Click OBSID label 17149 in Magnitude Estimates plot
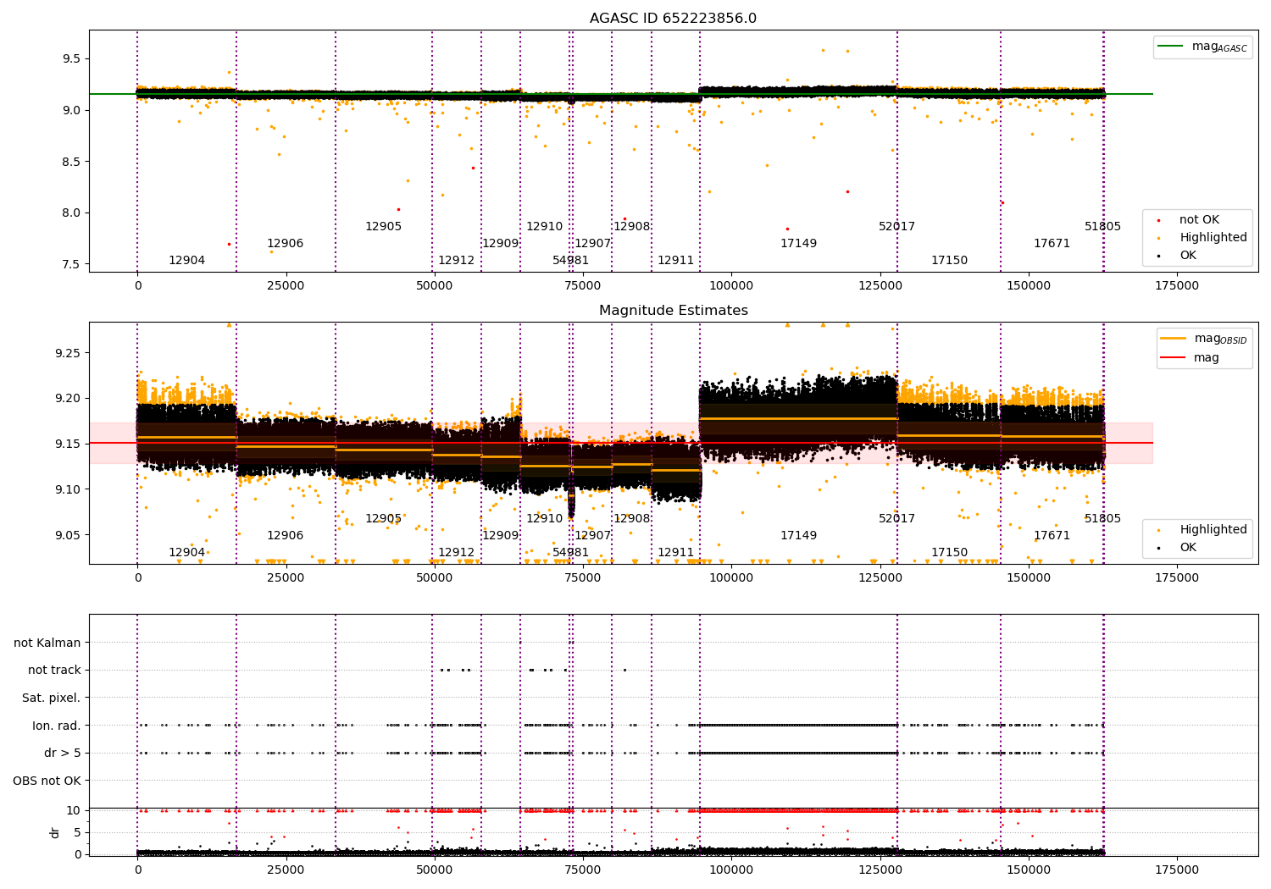 798,536
